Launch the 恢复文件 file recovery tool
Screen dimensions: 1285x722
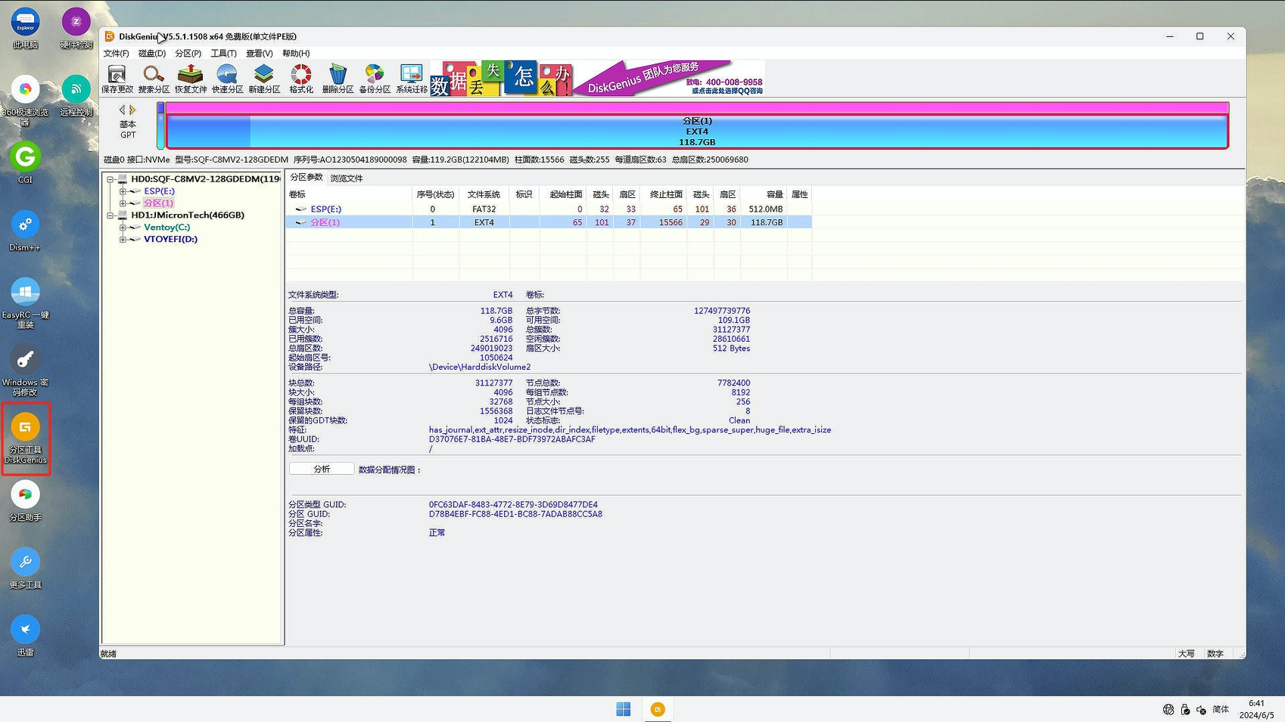pyautogui.click(x=191, y=79)
